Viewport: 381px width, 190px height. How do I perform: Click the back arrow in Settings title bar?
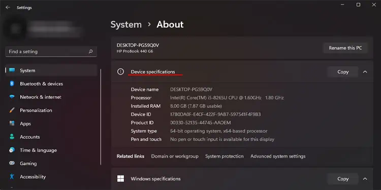[8, 8]
